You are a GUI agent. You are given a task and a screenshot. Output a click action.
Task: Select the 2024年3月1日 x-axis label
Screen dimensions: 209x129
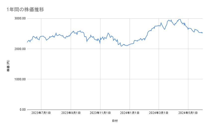pos(159,113)
